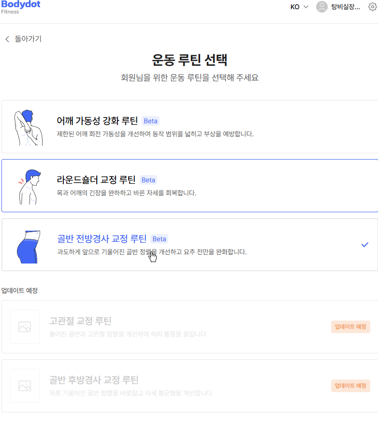
Task: Click the Beta badge on 어깨 가동성 강화 루틴
Action: point(150,121)
